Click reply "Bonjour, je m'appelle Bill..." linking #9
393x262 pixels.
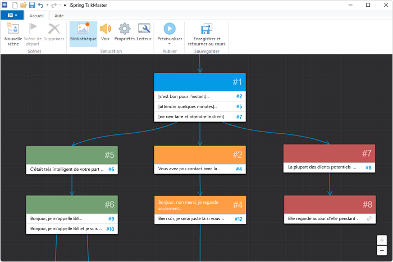[56, 218]
